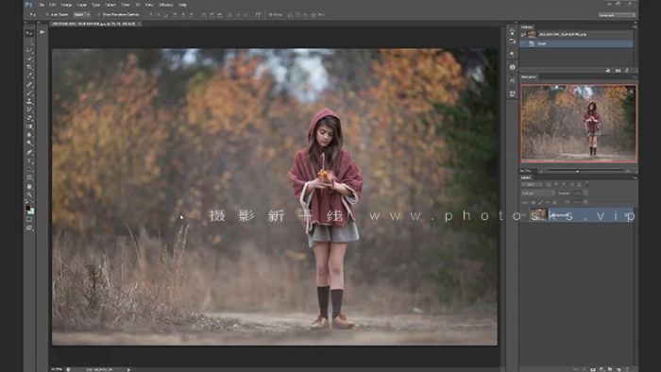661x372 pixels.
Task: Select the Gradient tool
Action: [x=29, y=127]
